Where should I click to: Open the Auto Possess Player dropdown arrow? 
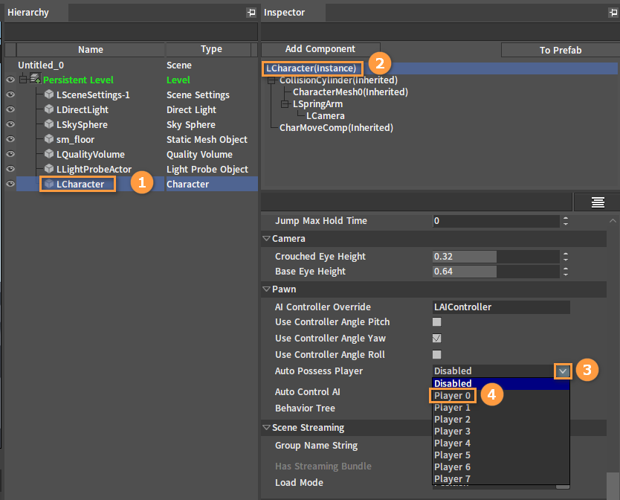point(563,371)
